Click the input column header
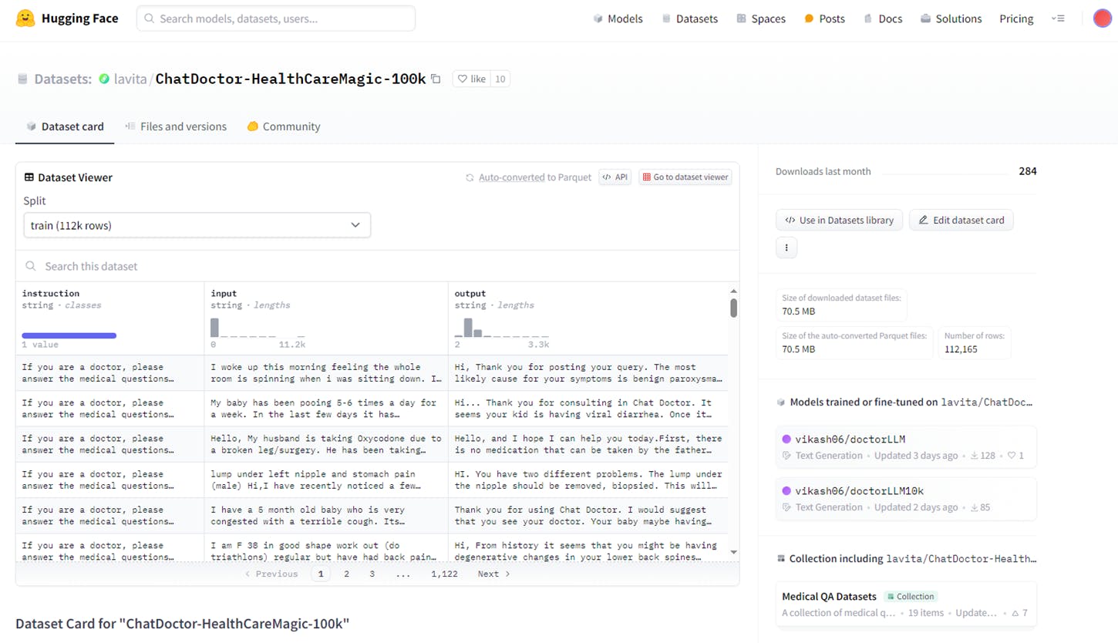The image size is (1118, 643). coord(224,293)
